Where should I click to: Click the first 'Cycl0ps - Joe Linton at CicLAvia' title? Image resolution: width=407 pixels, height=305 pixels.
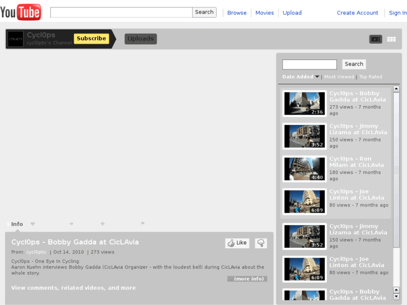357,194
